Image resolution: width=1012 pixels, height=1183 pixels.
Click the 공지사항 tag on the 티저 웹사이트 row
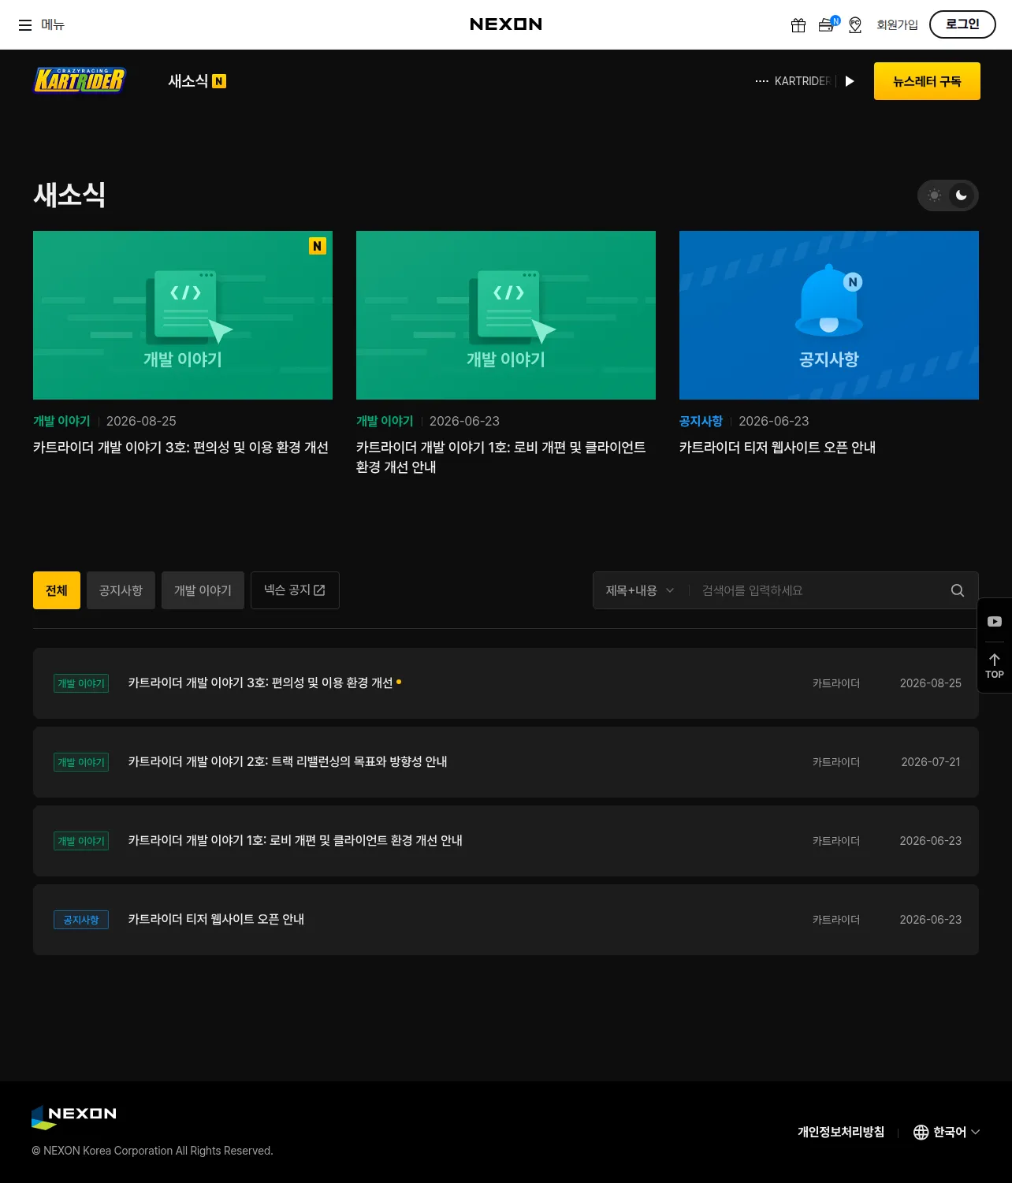tap(81, 920)
